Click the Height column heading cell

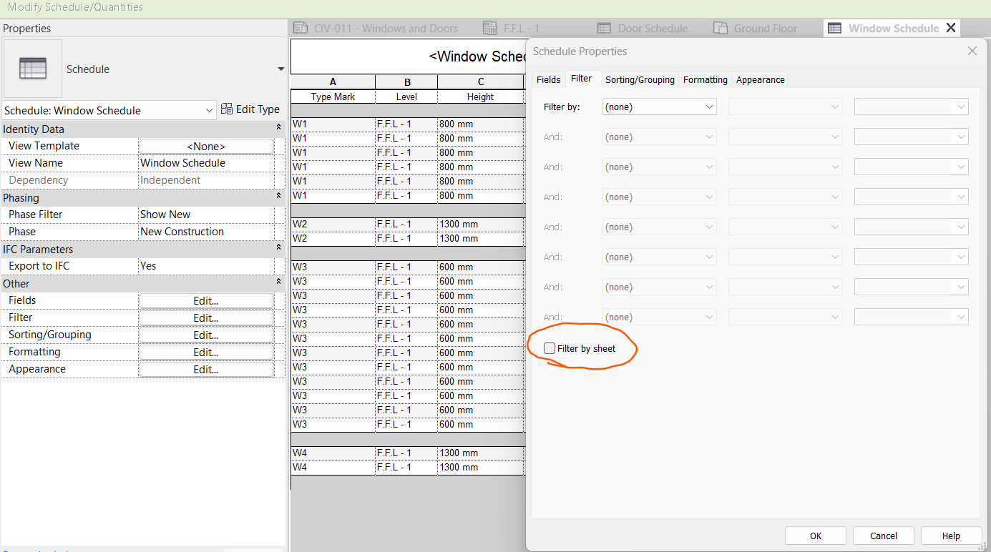coord(480,97)
